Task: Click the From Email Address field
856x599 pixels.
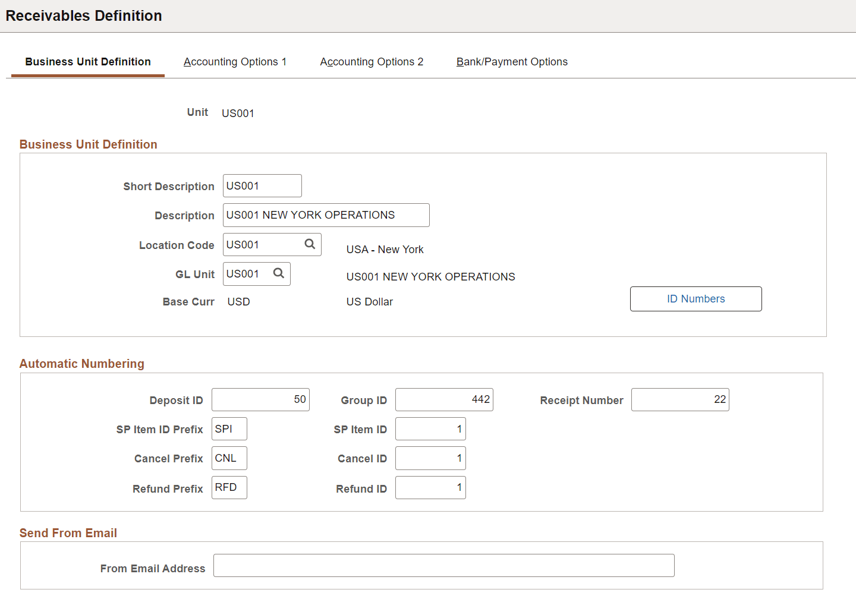Action: 443,565
